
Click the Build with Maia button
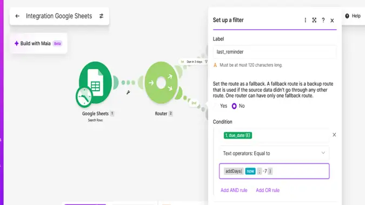38,43
